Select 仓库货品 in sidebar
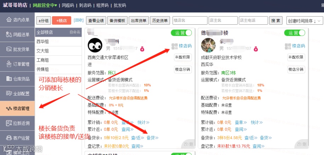The width and height of the screenshot is (324, 155). tap(17, 79)
